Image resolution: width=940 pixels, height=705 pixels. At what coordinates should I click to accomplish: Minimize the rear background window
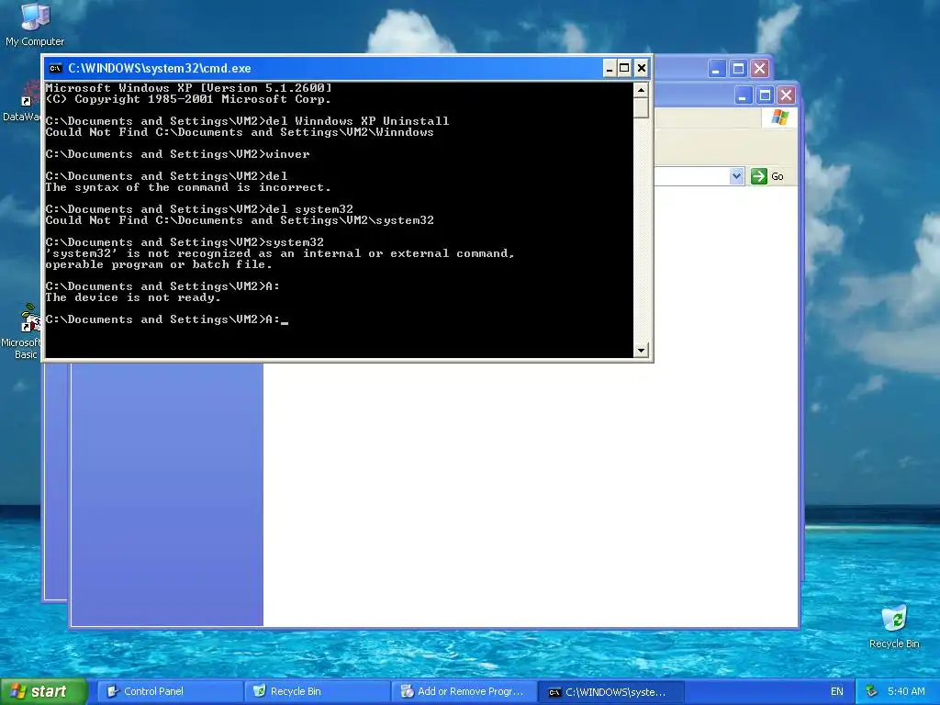tap(716, 68)
